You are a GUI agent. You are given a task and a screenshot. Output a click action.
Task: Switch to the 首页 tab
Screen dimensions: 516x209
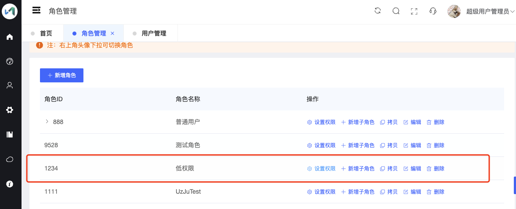tap(46, 33)
